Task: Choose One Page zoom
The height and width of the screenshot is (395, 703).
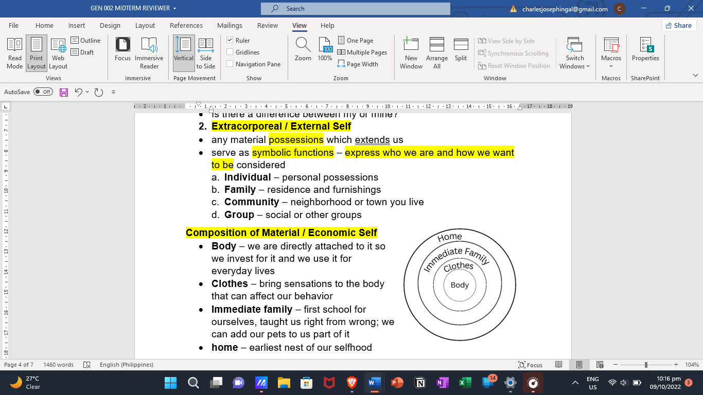Action: point(356,40)
